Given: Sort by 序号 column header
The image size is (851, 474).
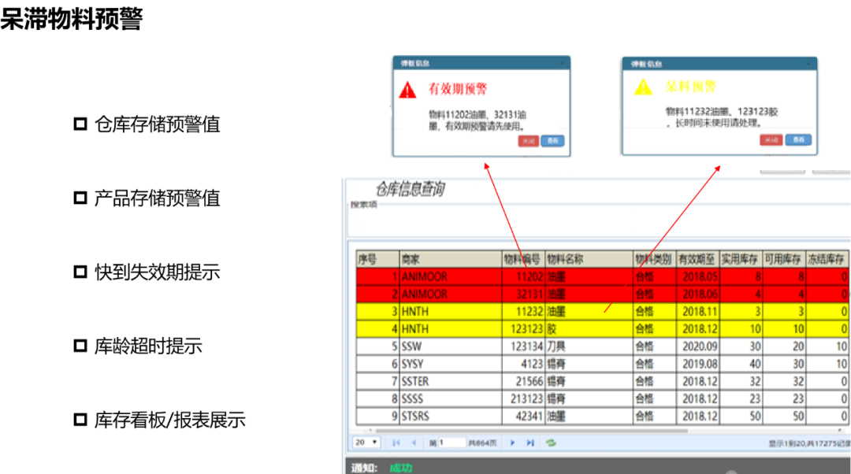Looking at the screenshot, I should 377,259.
